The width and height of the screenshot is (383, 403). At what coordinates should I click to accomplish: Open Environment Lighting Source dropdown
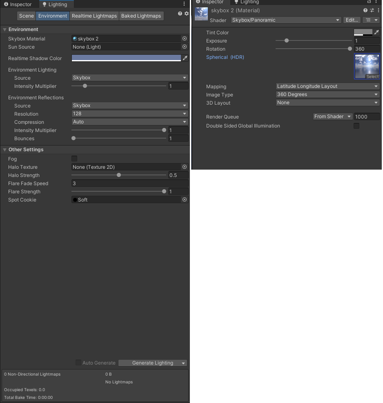click(x=129, y=78)
